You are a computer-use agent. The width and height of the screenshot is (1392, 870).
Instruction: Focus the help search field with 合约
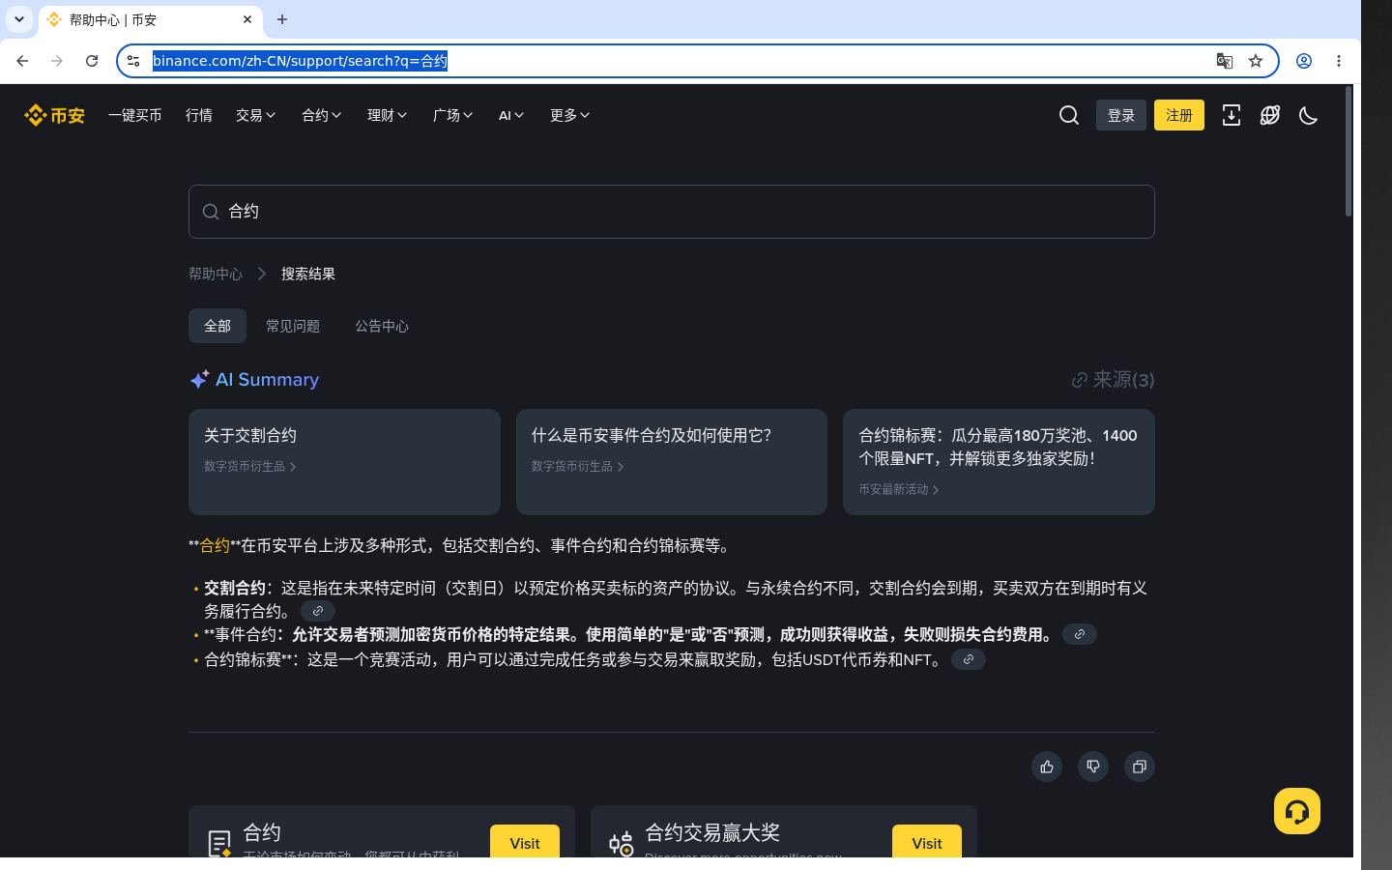pyautogui.click(x=672, y=212)
